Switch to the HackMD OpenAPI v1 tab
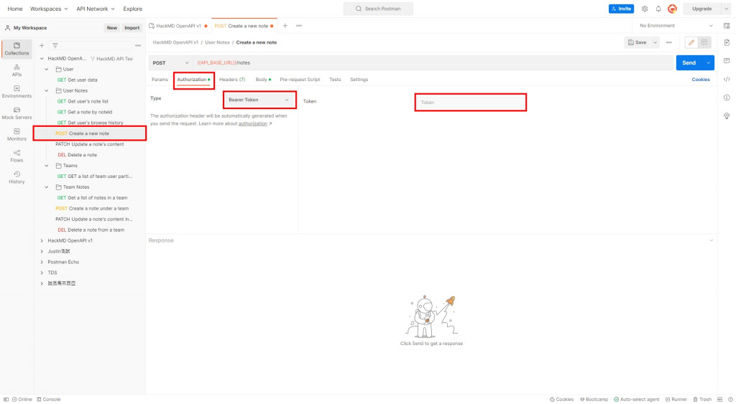The width and height of the screenshot is (736, 404). (178, 26)
